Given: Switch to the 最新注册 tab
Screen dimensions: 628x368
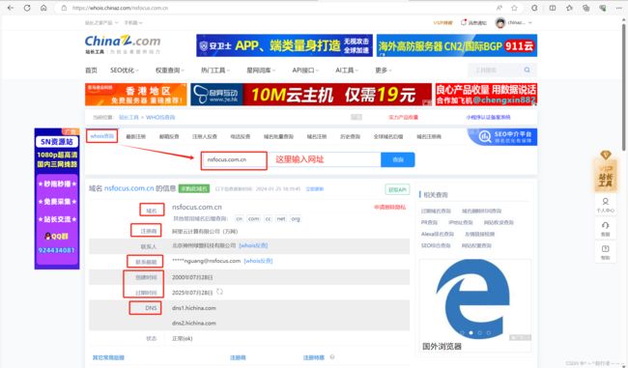Looking at the screenshot, I should pos(136,136).
